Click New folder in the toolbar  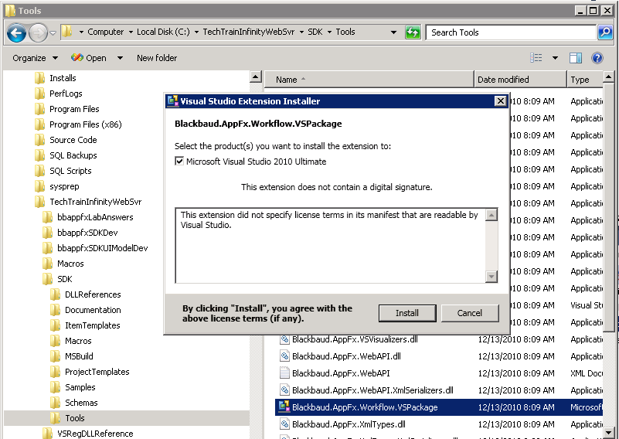(157, 58)
